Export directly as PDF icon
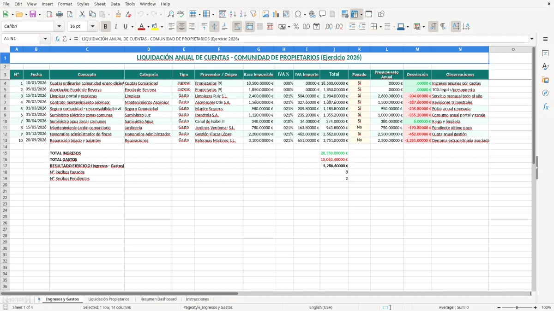This screenshot has height=311, width=554. coord(49,14)
